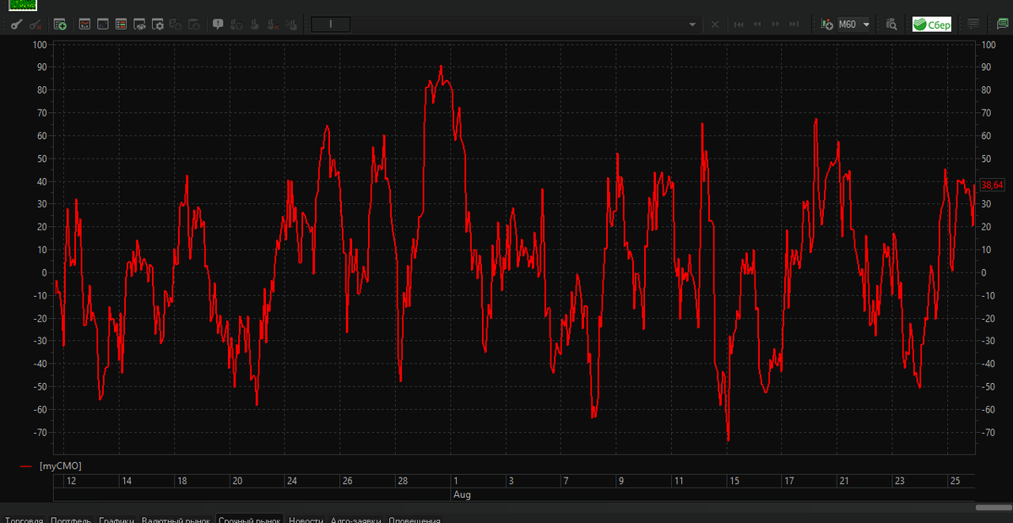This screenshot has width=1013, height=523.
Task: Click date 9 on the time axis
Action: [621, 481]
